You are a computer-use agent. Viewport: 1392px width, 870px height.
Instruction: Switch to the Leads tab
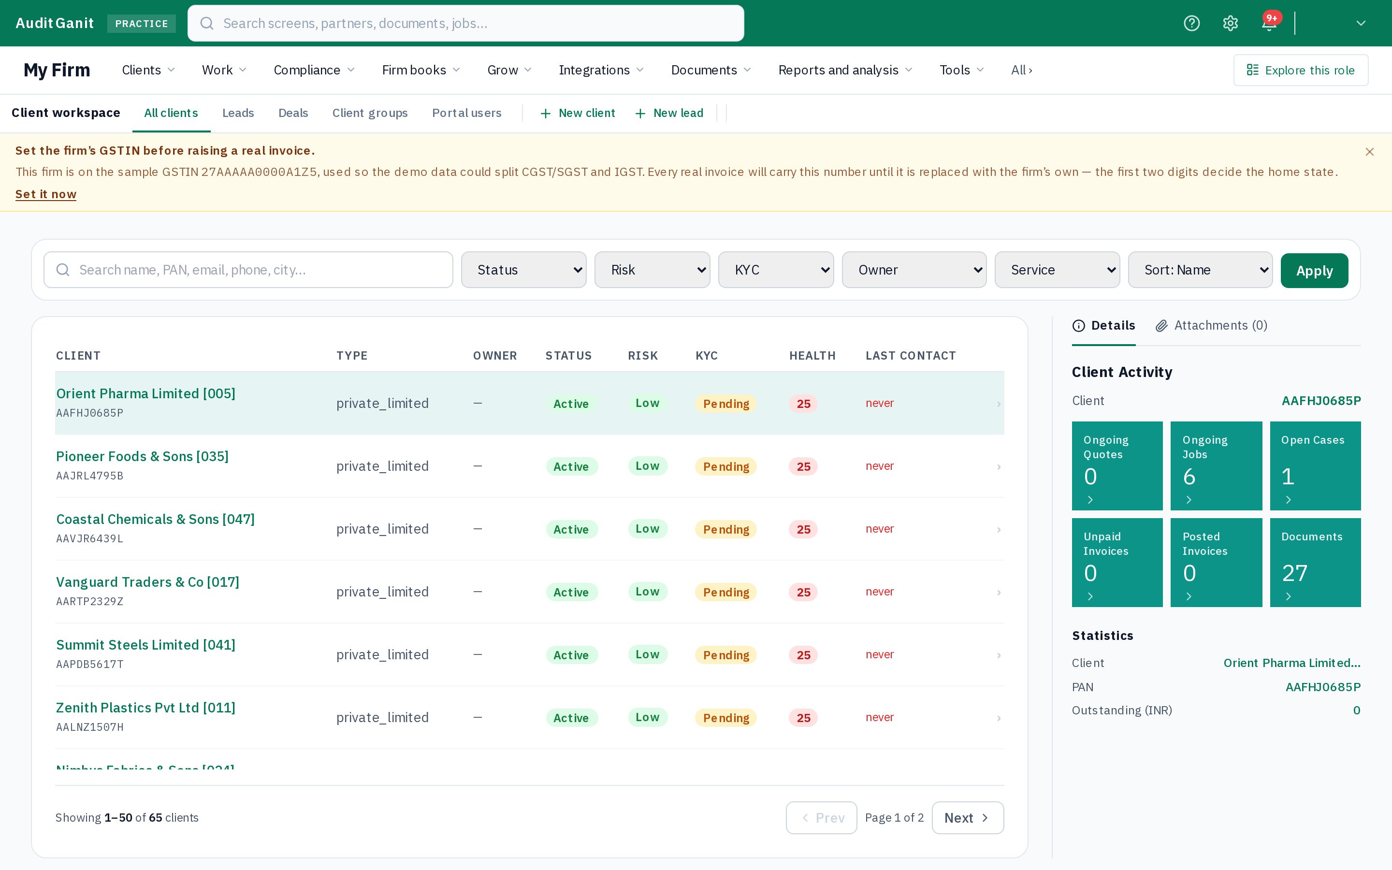[x=238, y=114]
